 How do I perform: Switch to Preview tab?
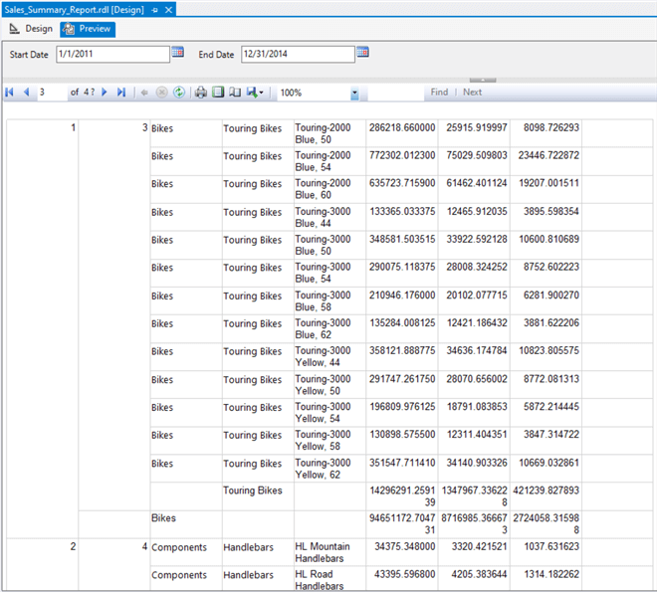click(x=88, y=29)
